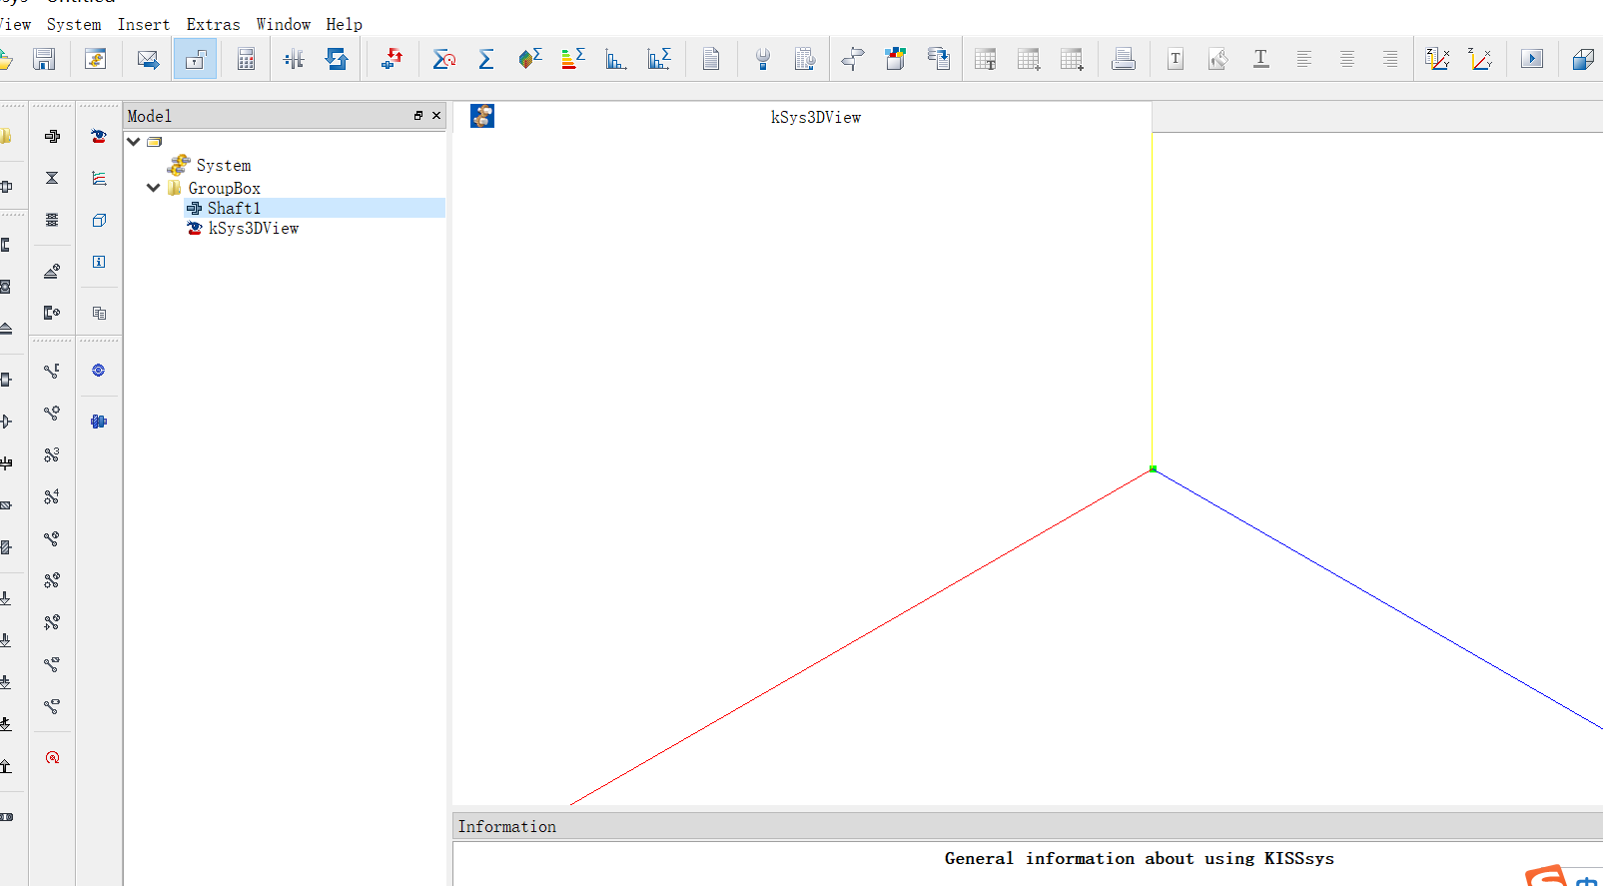Click the colored blocks box icon
Image resolution: width=1603 pixels, height=886 pixels.
[x=895, y=59]
